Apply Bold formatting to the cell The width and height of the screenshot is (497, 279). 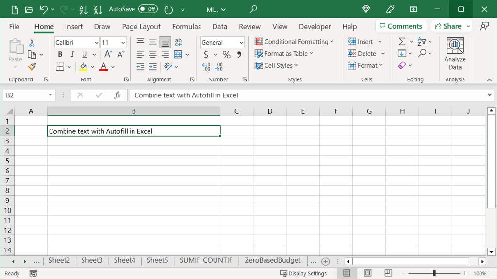(x=60, y=54)
